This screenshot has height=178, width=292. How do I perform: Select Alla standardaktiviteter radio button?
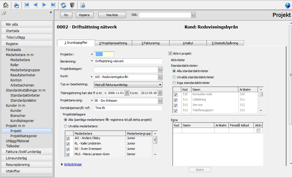tap(174, 71)
